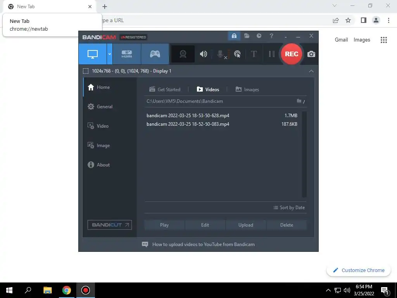
Task: Toggle mouse click effect icon
Action: click(x=237, y=54)
